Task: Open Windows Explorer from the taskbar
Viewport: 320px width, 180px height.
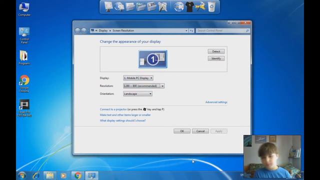Action: [x=50, y=175]
